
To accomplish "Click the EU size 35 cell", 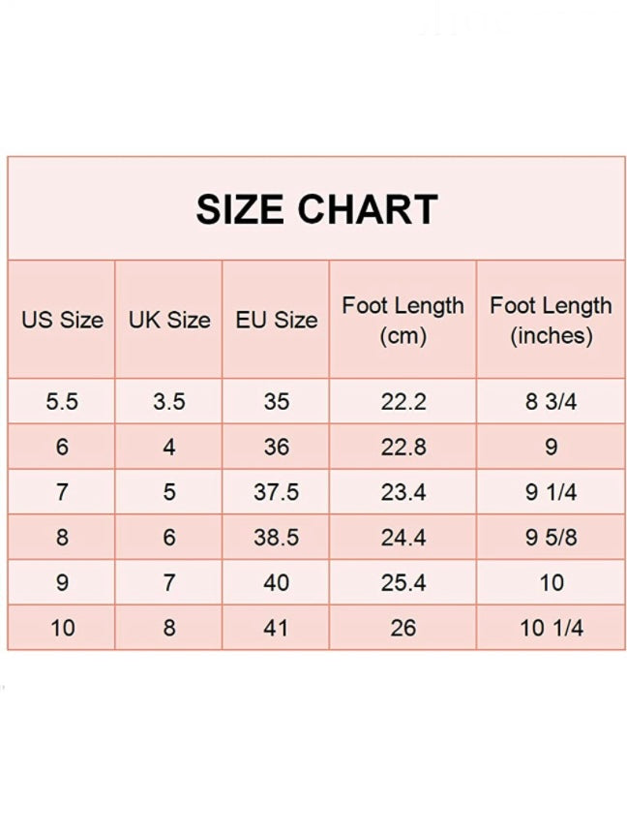I will (276, 401).
